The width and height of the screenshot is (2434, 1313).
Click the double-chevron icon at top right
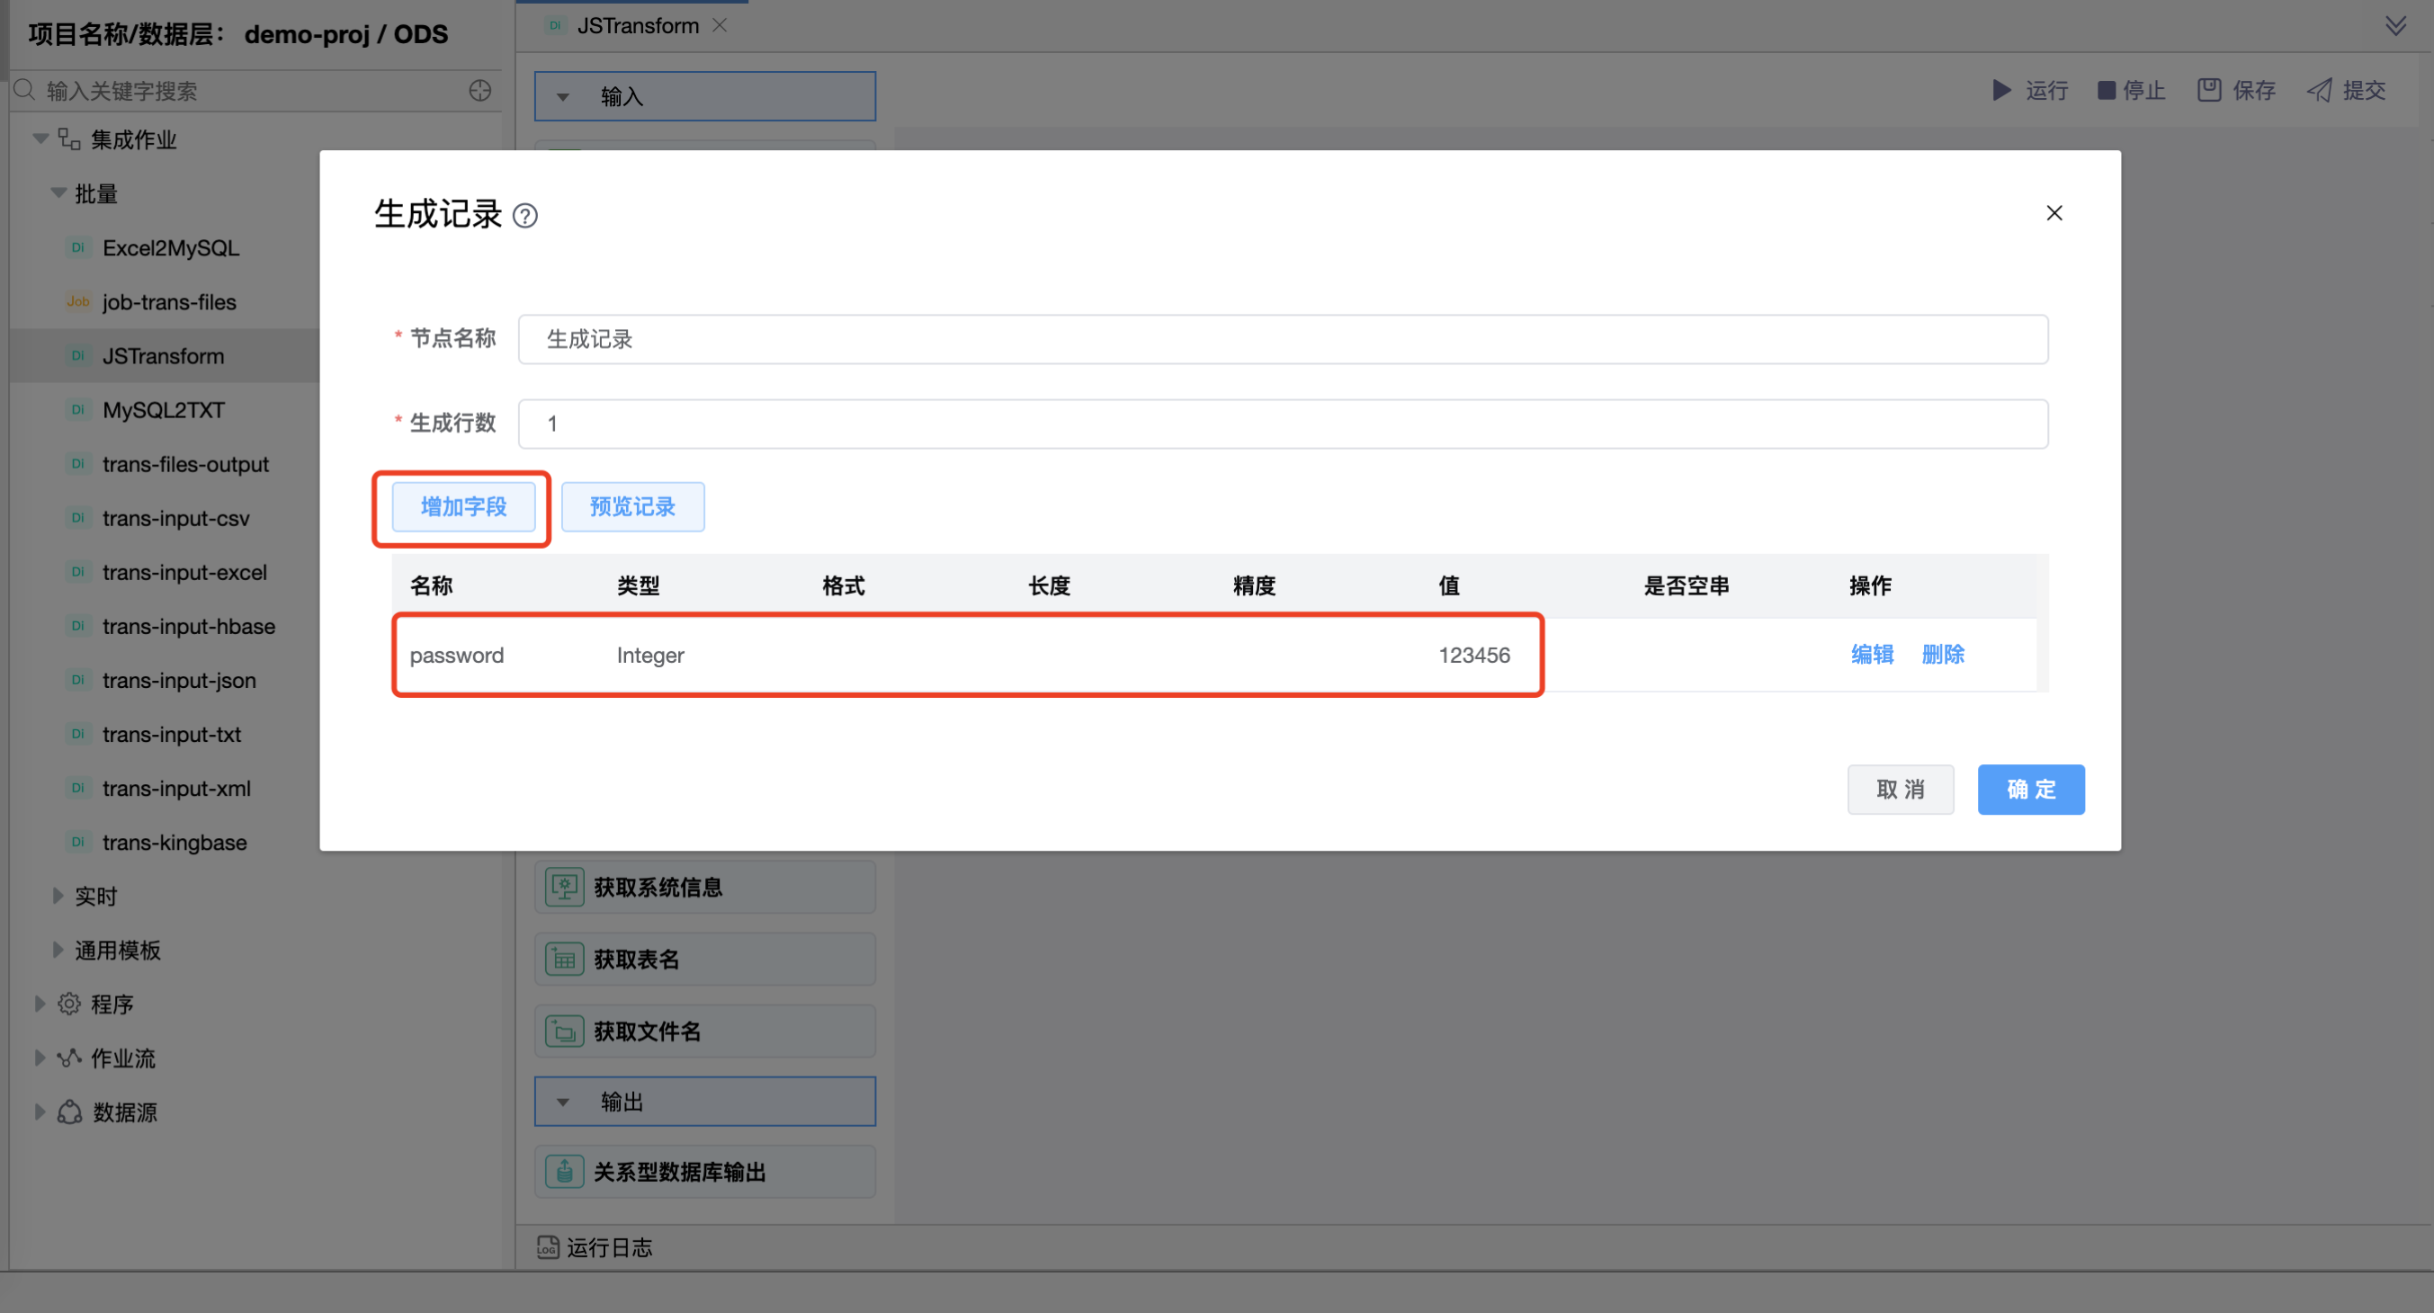[x=2394, y=25]
